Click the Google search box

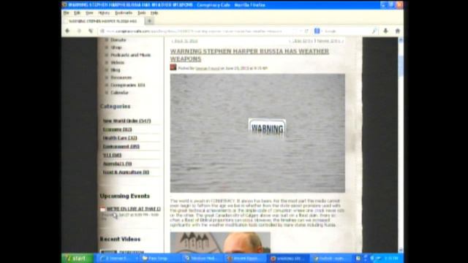(346, 31)
